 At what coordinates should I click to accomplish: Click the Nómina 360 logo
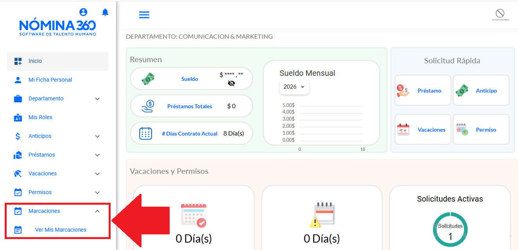pos(57,28)
